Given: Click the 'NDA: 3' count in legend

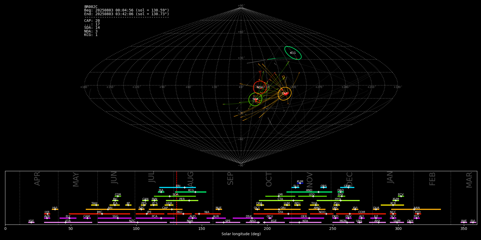Looking at the screenshot, I should tap(91, 31).
